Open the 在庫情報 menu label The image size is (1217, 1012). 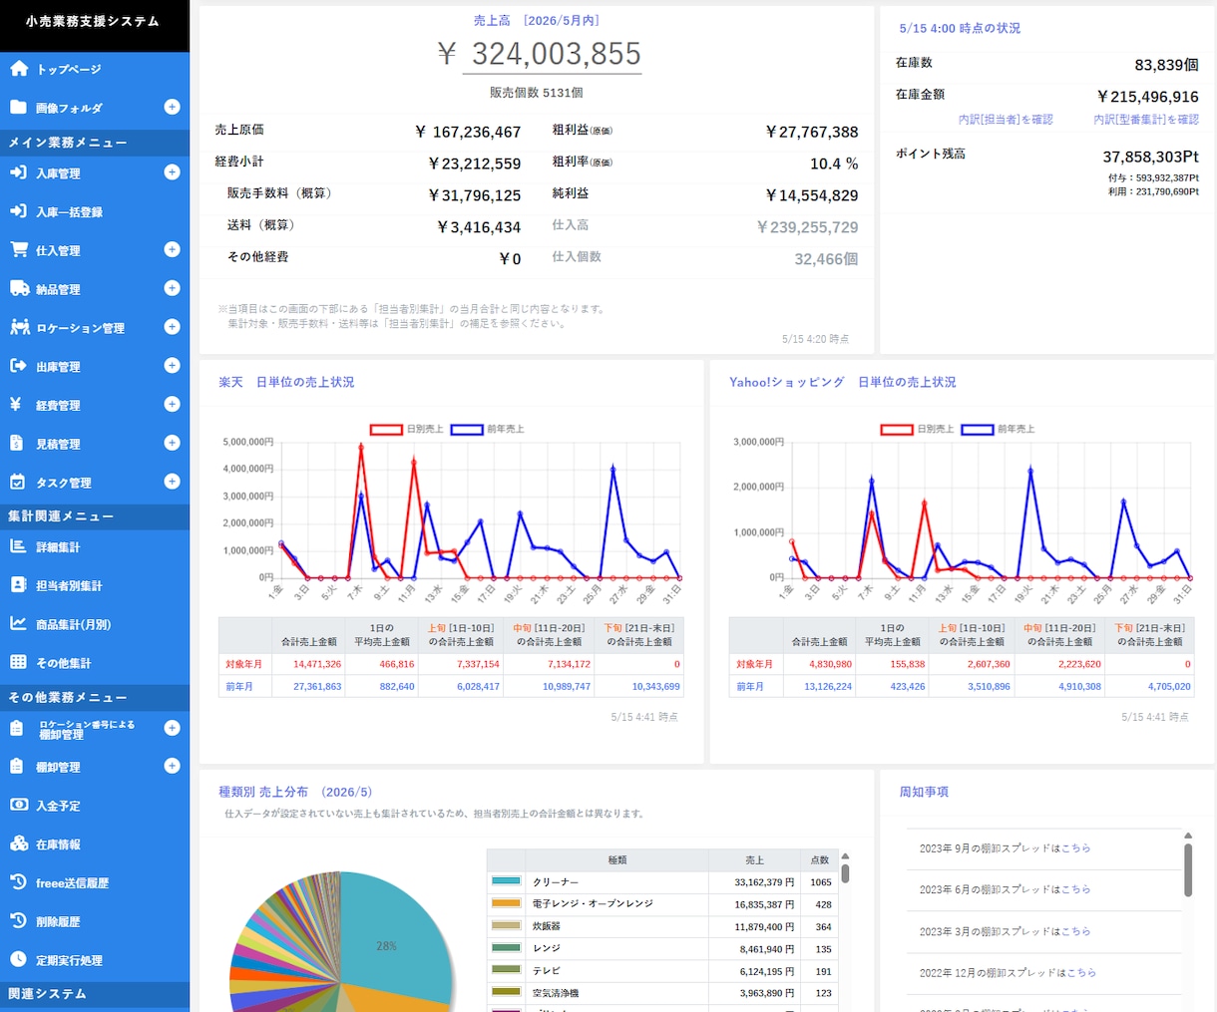[58, 844]
